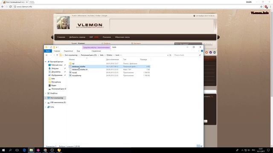Close the Vlemon browser tab

[x=27, y=2]
